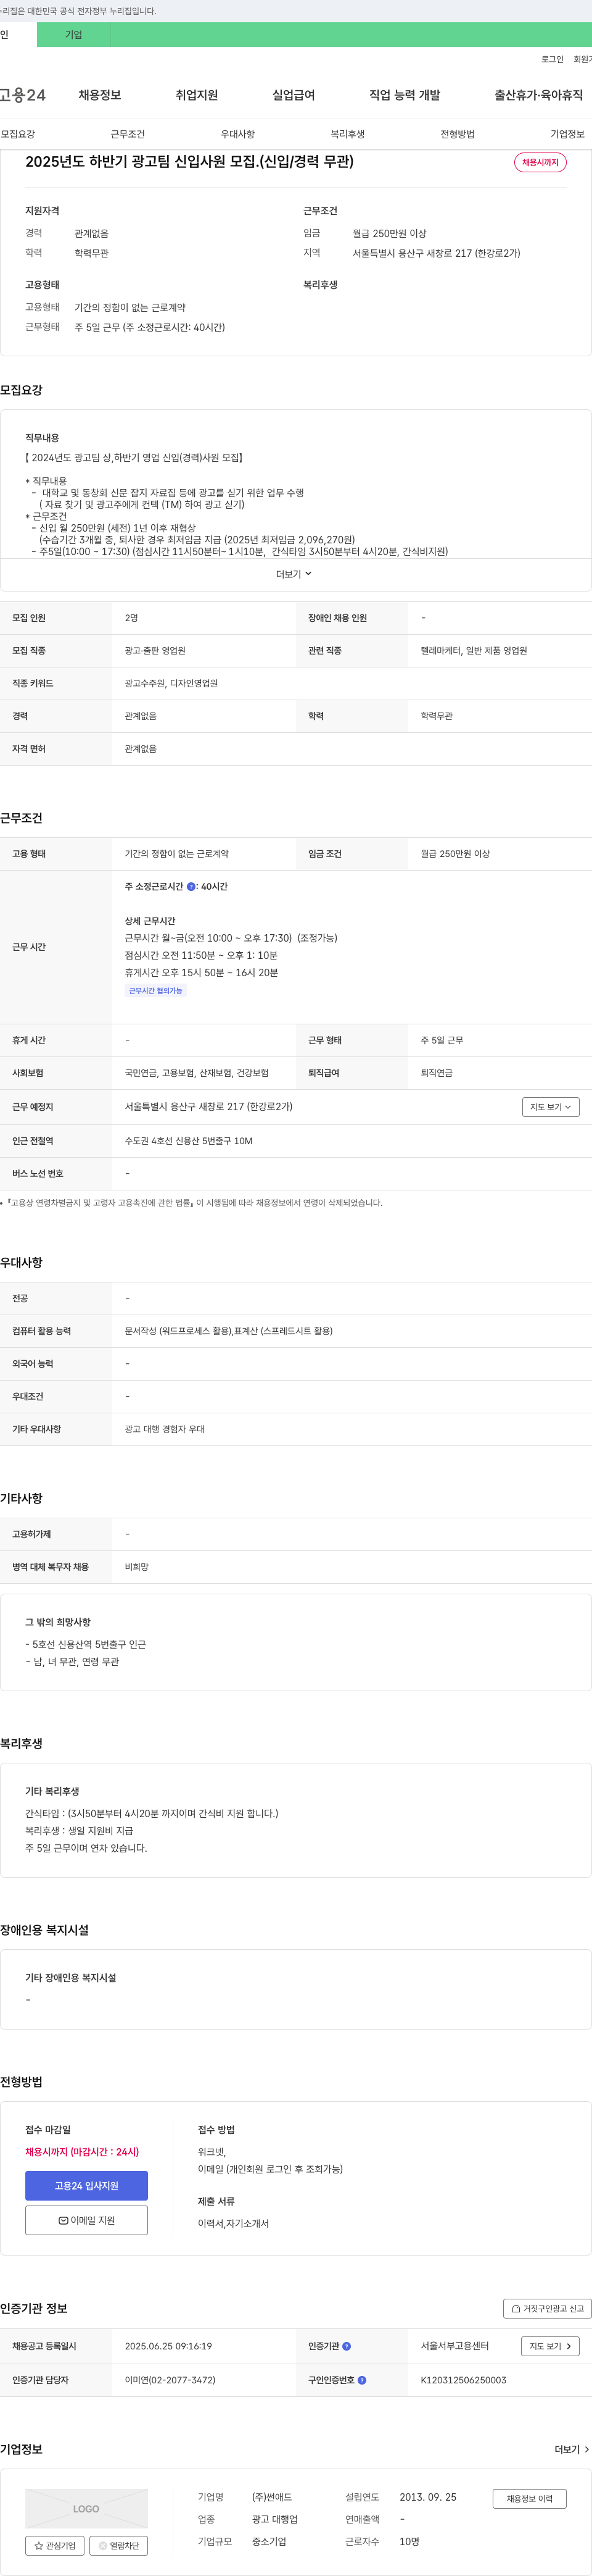
Task: Apply using the 고용24 입사지원 button
Action: point(86,2186)
